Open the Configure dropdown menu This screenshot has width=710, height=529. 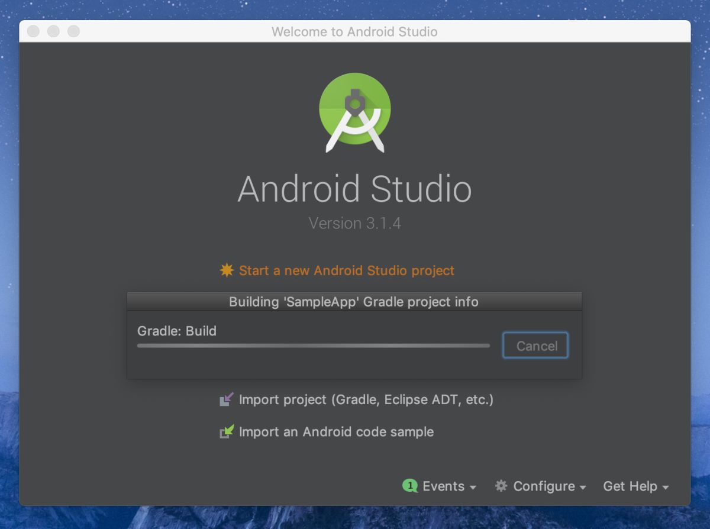click(x=550, y=486)
